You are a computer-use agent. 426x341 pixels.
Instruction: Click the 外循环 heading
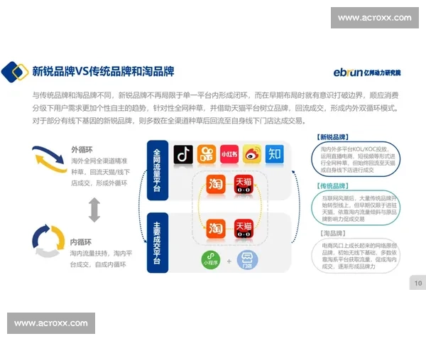coord(82,150)
